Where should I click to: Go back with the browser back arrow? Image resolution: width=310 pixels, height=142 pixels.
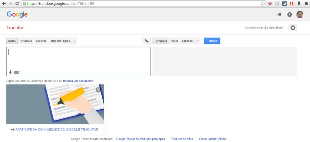pyautogui.click(x=4, y=4)
